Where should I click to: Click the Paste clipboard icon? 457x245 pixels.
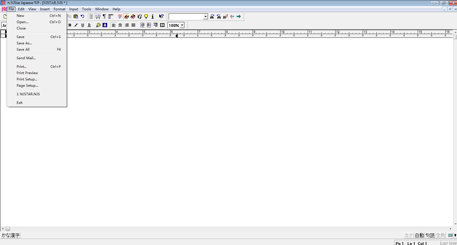(x=76, y=17)
